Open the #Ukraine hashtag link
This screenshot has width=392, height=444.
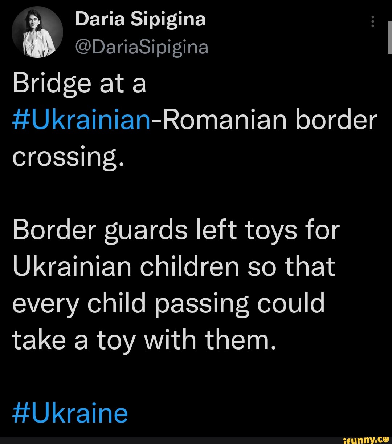(69, 413)
